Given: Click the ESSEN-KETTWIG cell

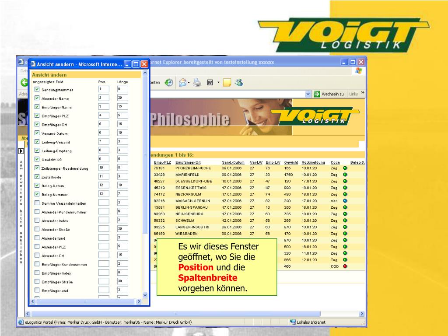Looking at the screenshot, I should [191, 188].
